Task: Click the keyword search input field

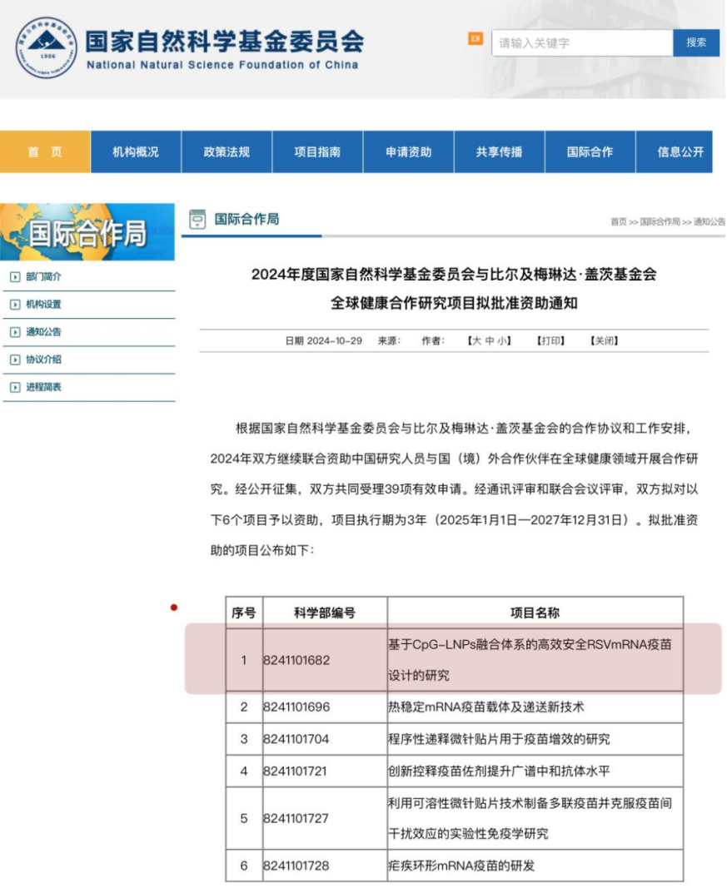Action: pos(581,42)
